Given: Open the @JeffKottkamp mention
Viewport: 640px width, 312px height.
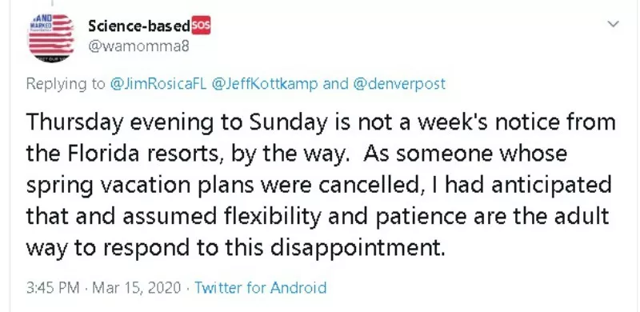Looking at the screenshot, I should point(266,84).
